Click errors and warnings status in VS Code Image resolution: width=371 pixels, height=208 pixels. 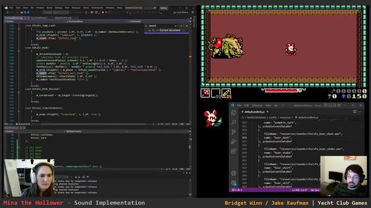[237, 190]
